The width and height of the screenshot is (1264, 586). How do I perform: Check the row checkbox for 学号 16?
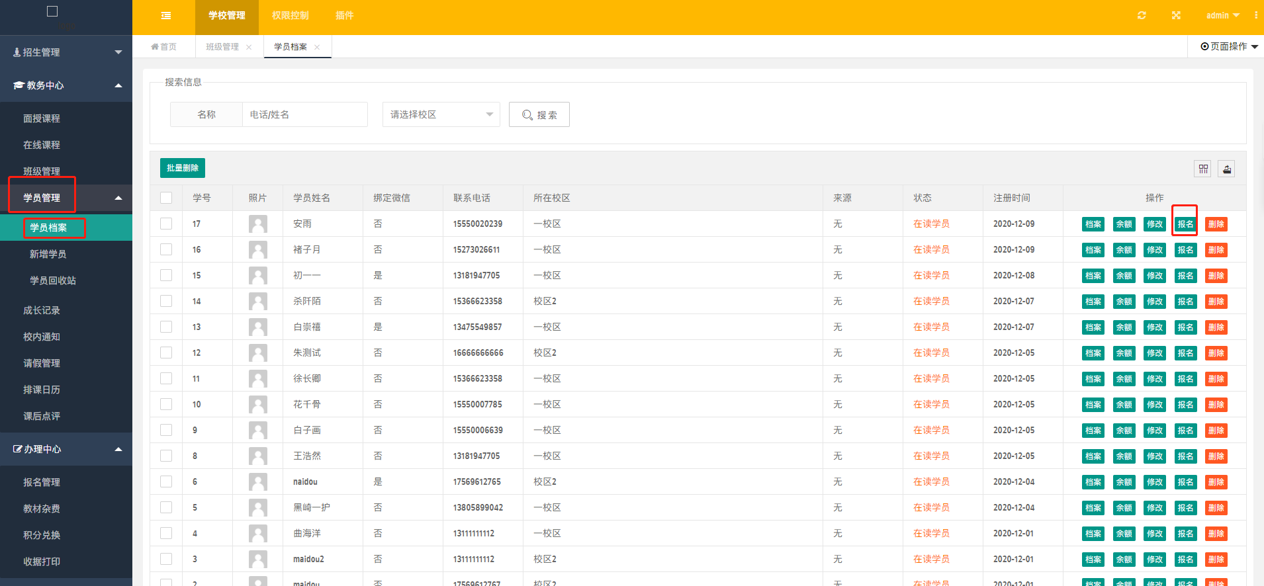click(166, 249)
